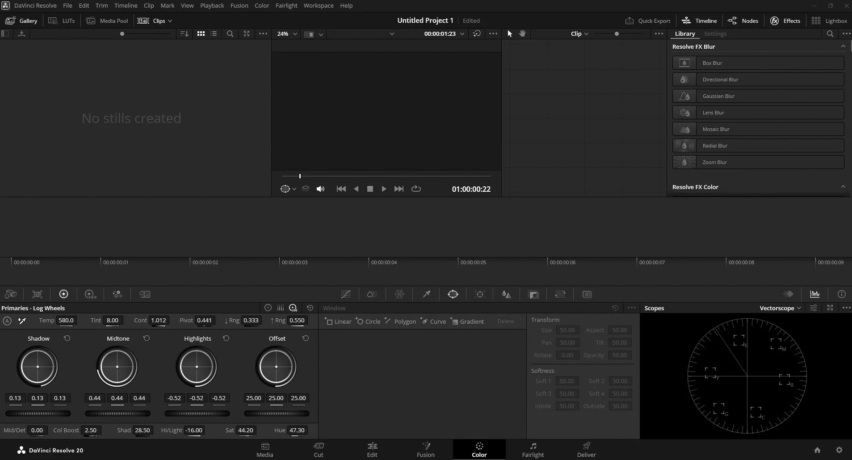852x460 pixels.
Task: Open the Workspace menu
Action: [319, 5]
